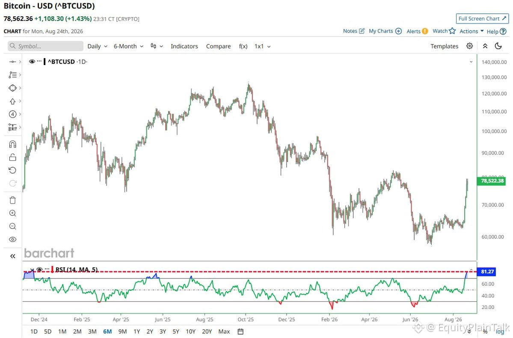Toggle visibility of all drawings
Viewport: 513px width, 338px height.
[12, 240]
